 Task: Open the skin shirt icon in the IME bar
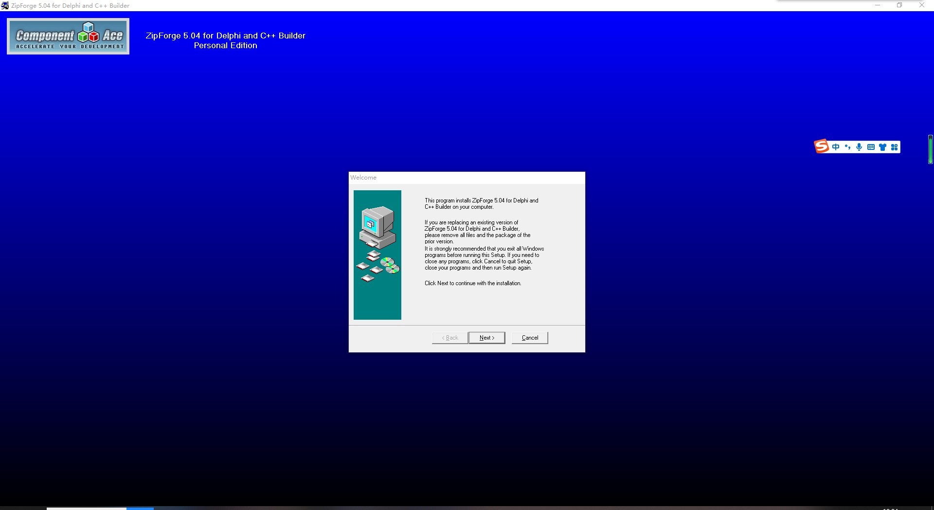pyautogui.click(x=882, y=147)
